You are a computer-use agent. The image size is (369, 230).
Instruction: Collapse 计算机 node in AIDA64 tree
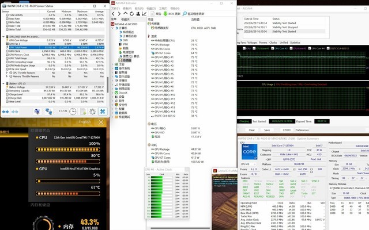(112, 28)
